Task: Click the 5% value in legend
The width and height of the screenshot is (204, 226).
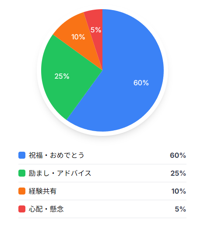Action: [180, 209]
